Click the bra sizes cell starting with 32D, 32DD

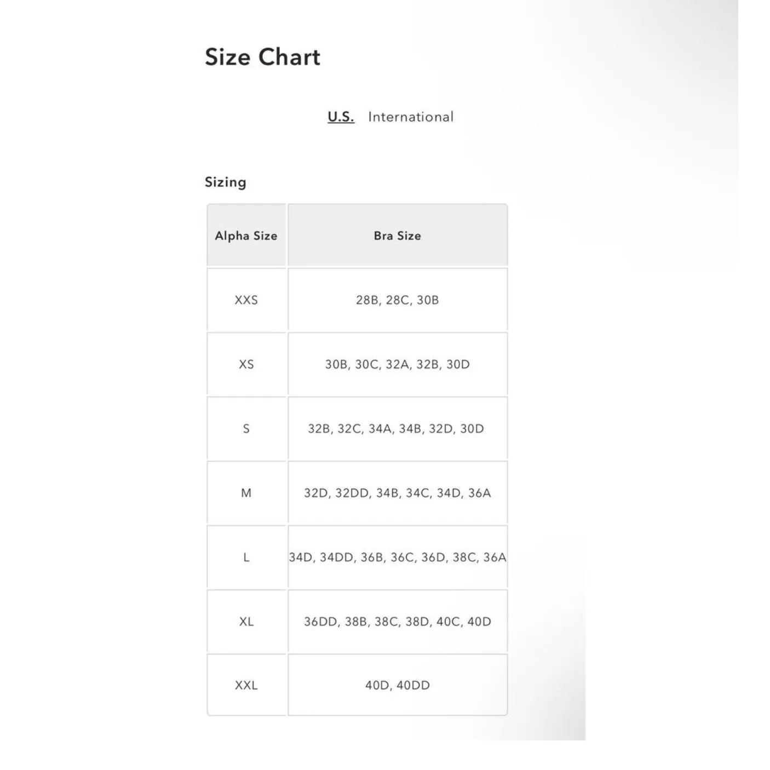pyautogui.click(x=397, y=493)
